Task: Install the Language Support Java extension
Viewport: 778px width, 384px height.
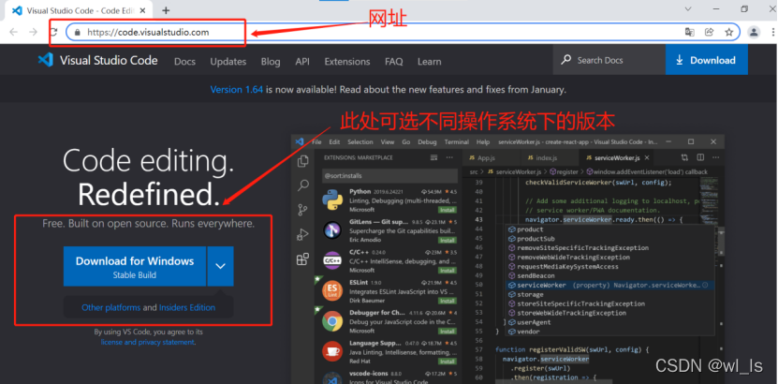Action: [448, 362]
